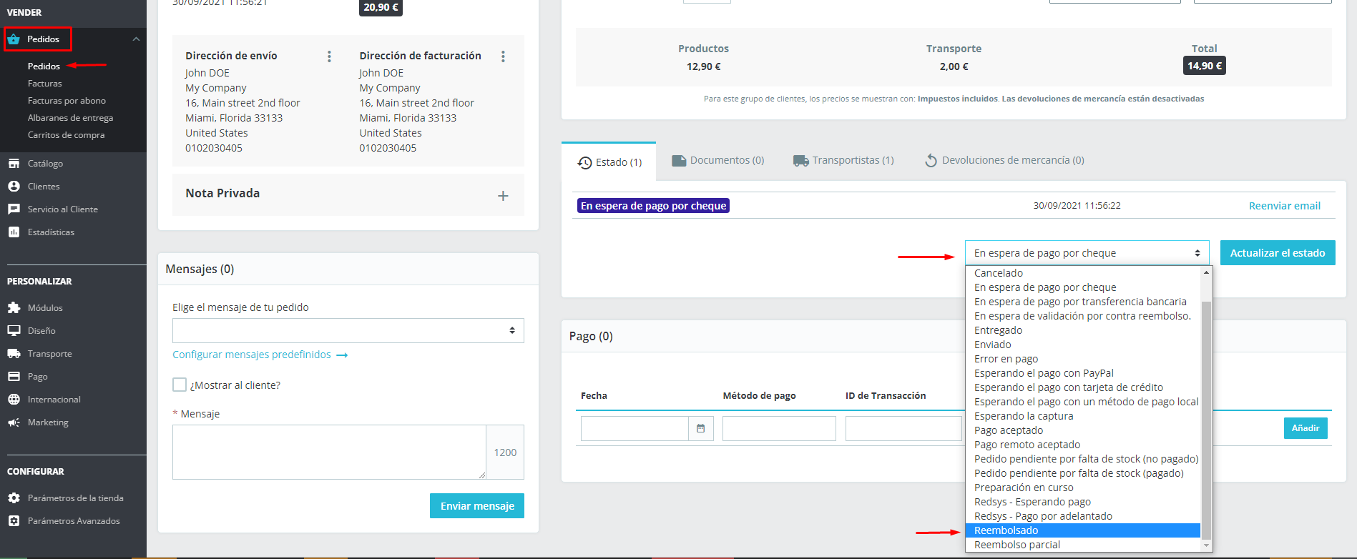Click the Reenviar email link
Screen dimensions: 1357x559
1285,206
